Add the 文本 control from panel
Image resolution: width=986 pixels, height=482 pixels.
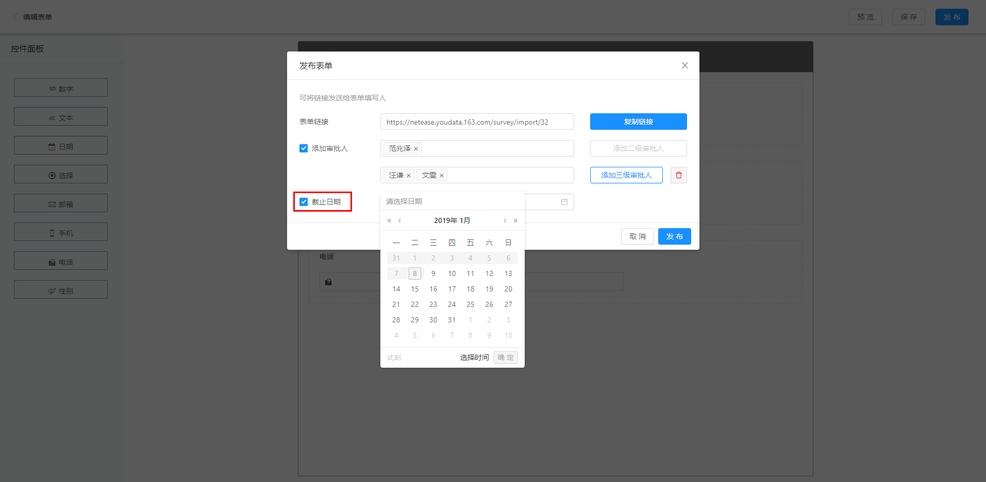point(61,116)
